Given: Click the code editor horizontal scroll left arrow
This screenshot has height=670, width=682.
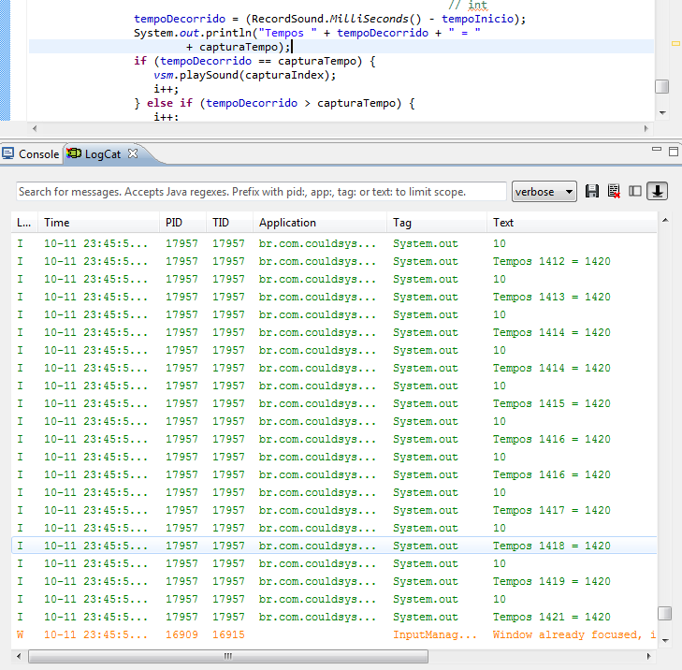Looking at the screenshot, I should (x=35, y=128).
